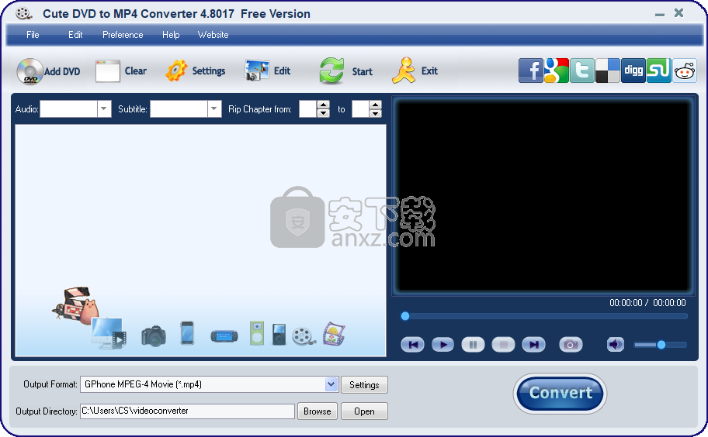Open Settings with the gear icon
Screen dimensions: 708x437
[176, 71]
